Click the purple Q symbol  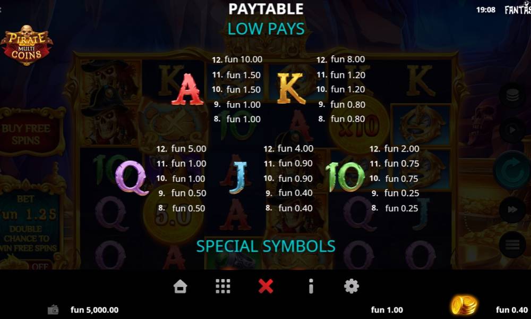click(x=132, y=178)
